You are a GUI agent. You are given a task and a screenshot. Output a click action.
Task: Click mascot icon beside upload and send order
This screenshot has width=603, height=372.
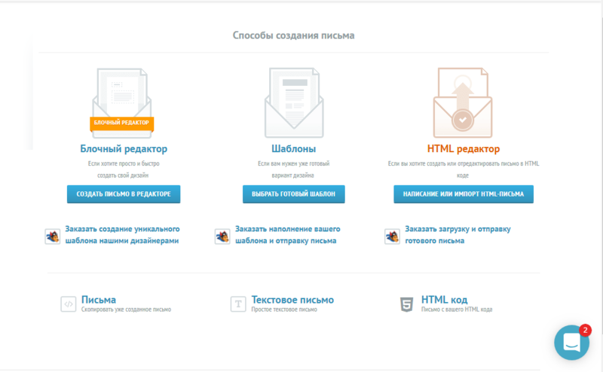[x=391, y=236]
